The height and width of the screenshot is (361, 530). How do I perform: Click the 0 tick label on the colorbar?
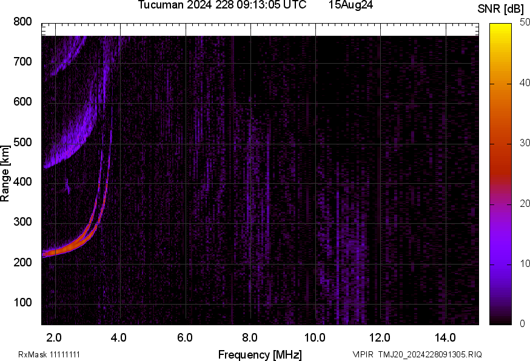(x=522, y=324)
